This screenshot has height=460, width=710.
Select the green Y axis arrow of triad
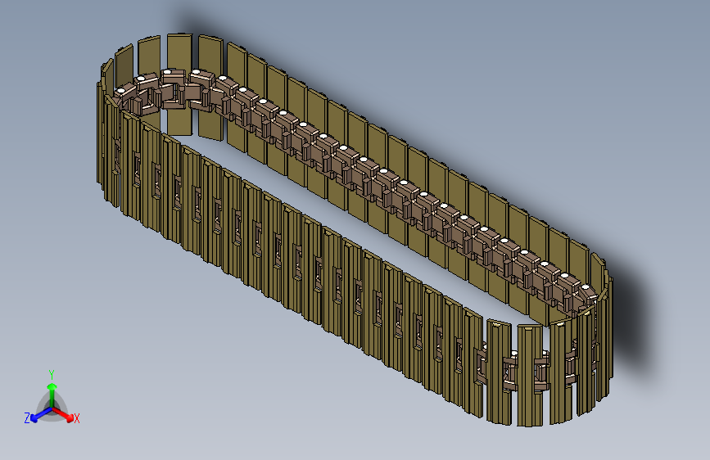52,395
